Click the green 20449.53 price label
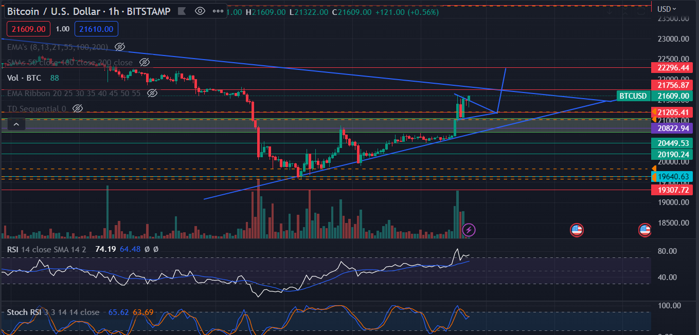The width and height of the screenshot is (699, 335). coord(673,143)
